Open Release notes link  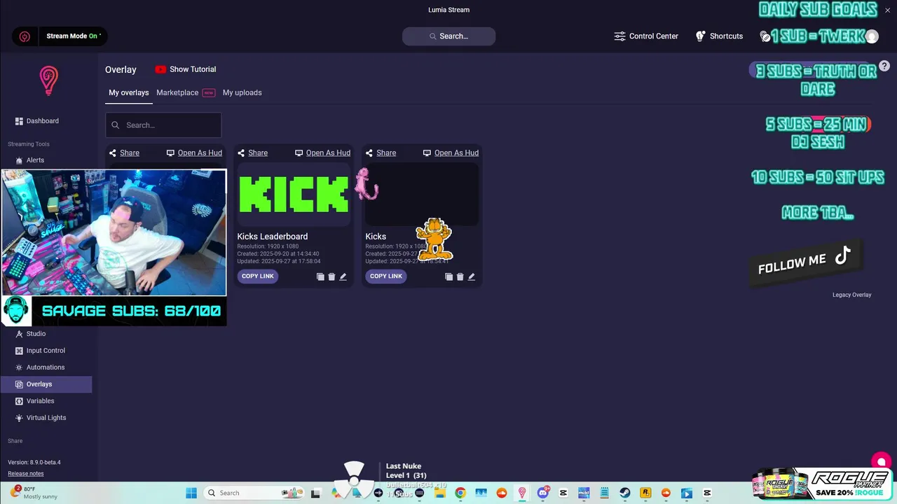coord(26,474)
